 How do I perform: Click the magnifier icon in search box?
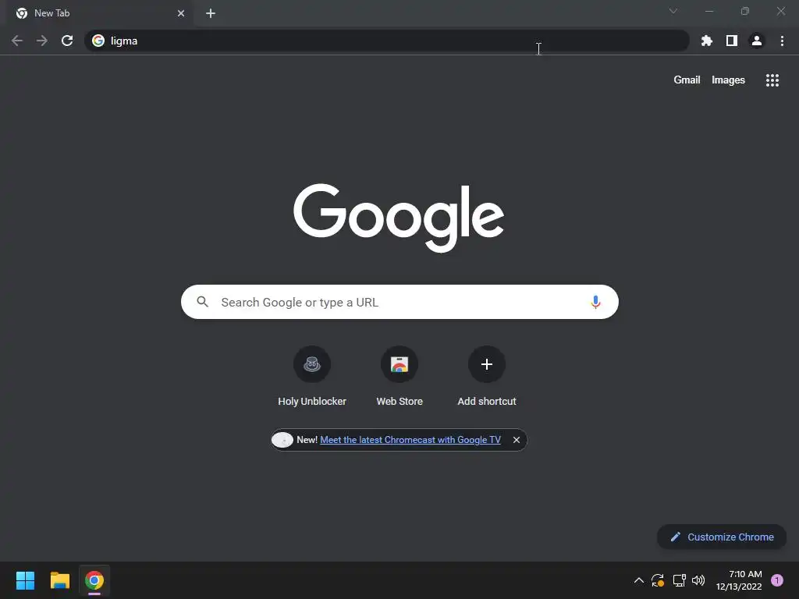click(x=202, y=302)
